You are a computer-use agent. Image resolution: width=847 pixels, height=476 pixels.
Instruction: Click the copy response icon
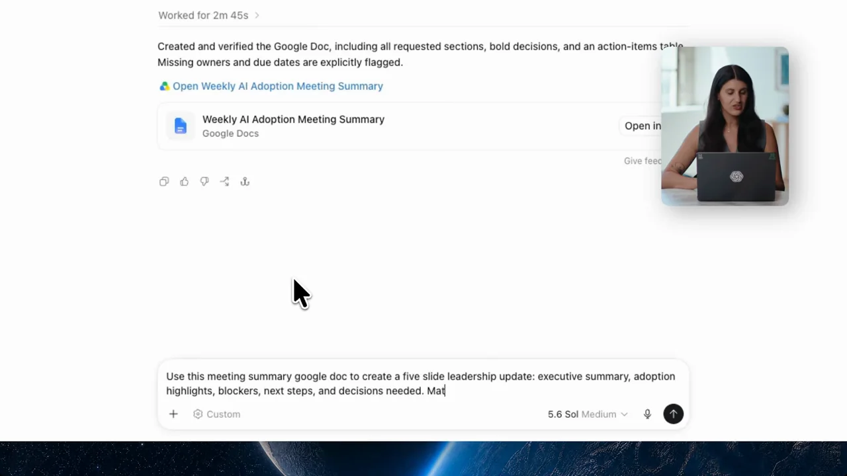[x=164, y=182]
